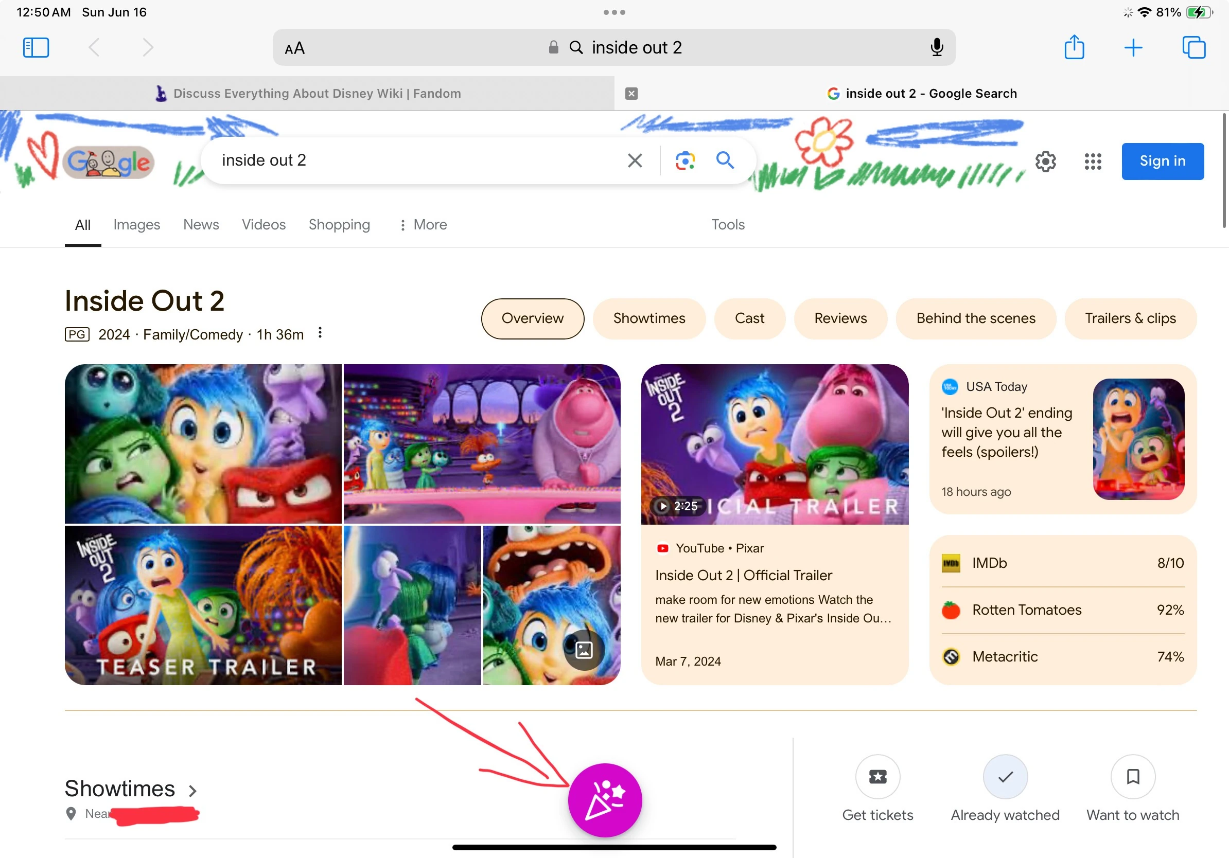Switch to the Images search tab
This screenshot has width=1229, height=858.
136,225
